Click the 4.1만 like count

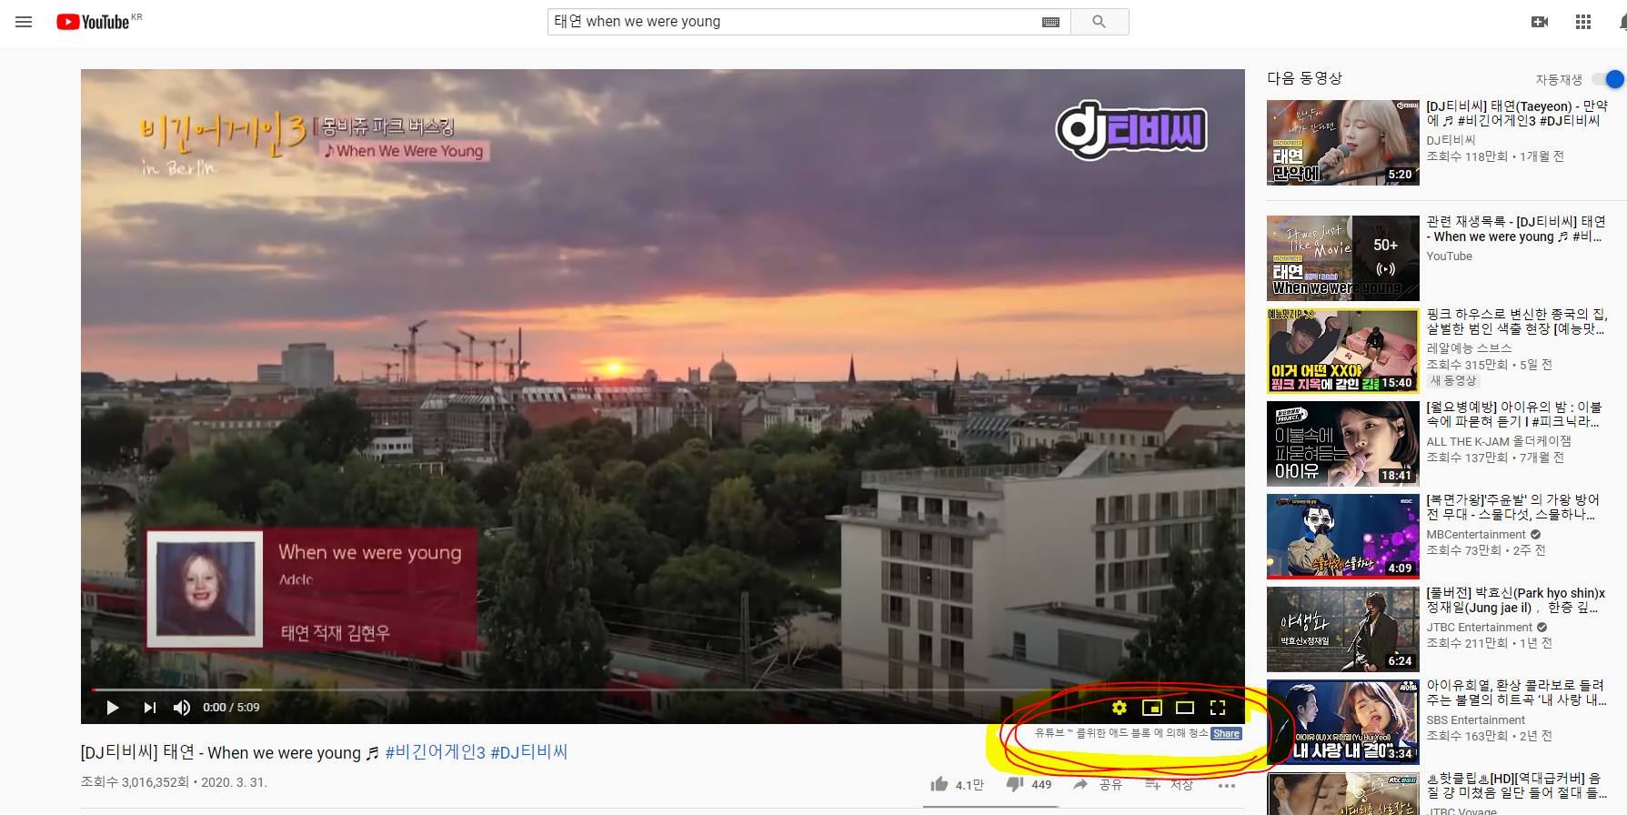click(x=969, y=785)
